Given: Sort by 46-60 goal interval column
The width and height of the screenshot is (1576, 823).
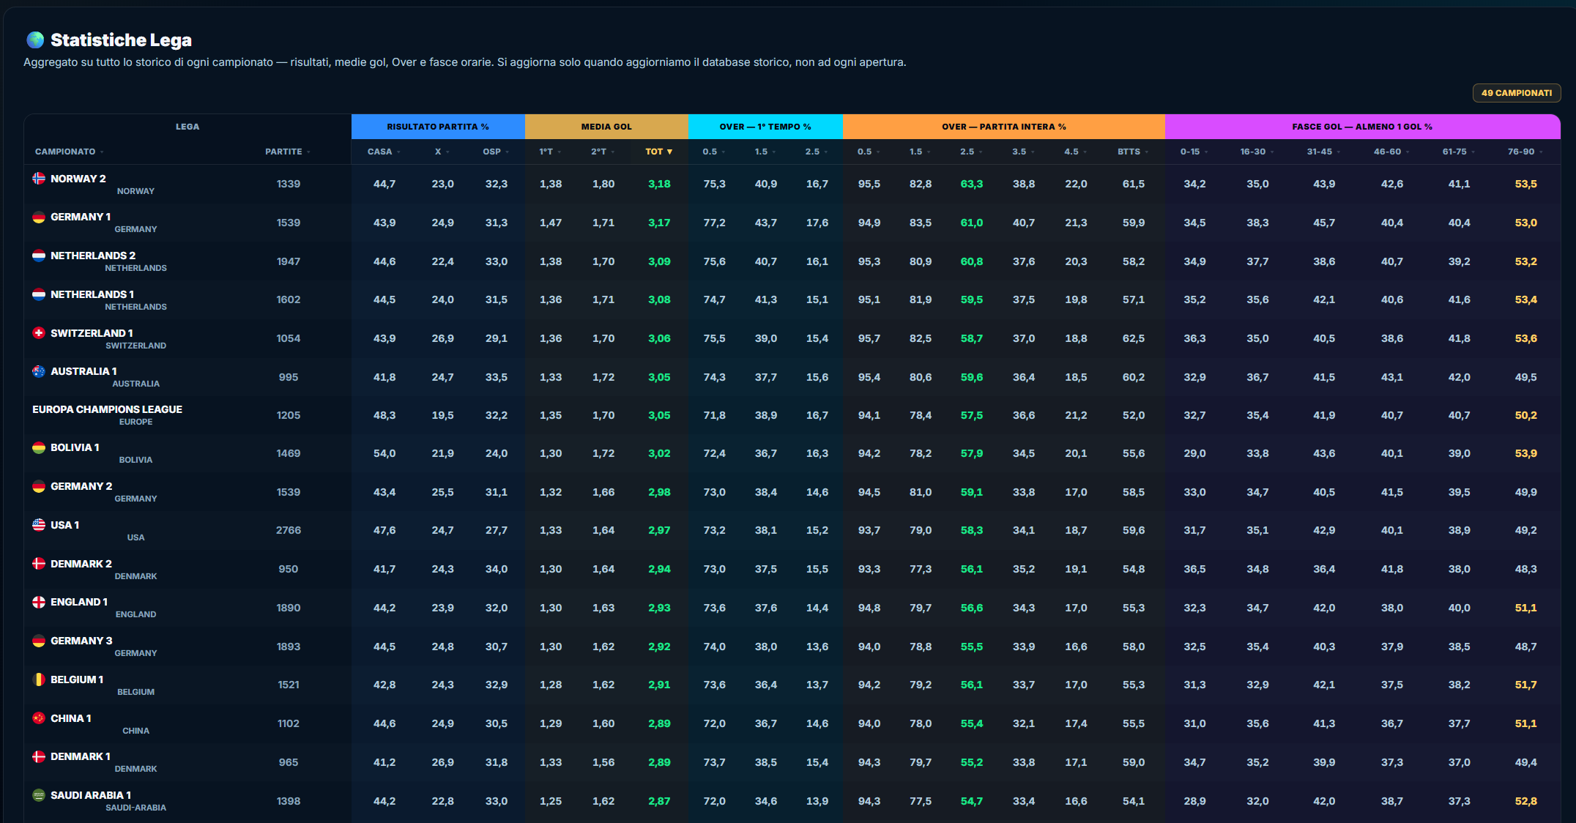Looking at the screenshot, I should click(x=1391, y=152).
